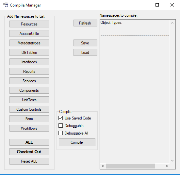Load a saved namespace list
Screen dimensions: 180x175
[85, 53]
